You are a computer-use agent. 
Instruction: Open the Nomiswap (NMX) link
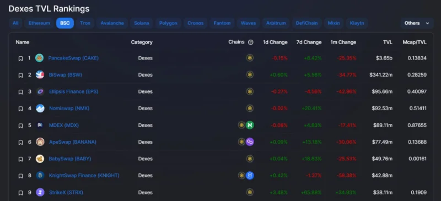[x=69, y=108]
